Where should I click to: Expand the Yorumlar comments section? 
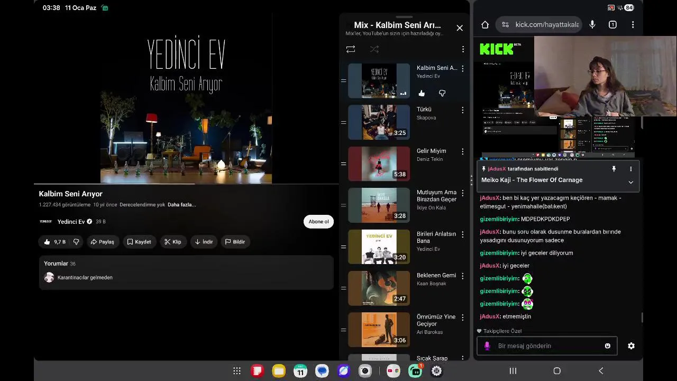tap(186, 272)
